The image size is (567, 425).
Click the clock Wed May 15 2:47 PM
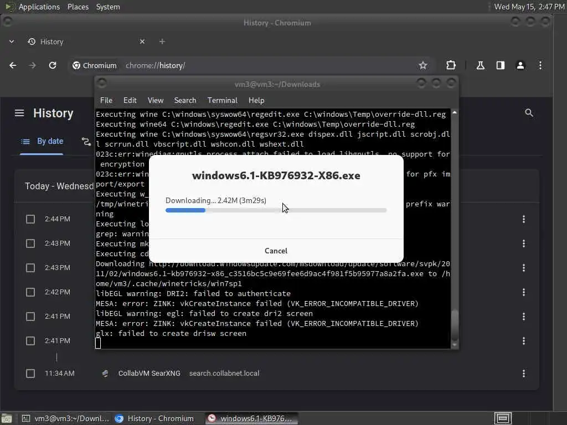[529, 7]
